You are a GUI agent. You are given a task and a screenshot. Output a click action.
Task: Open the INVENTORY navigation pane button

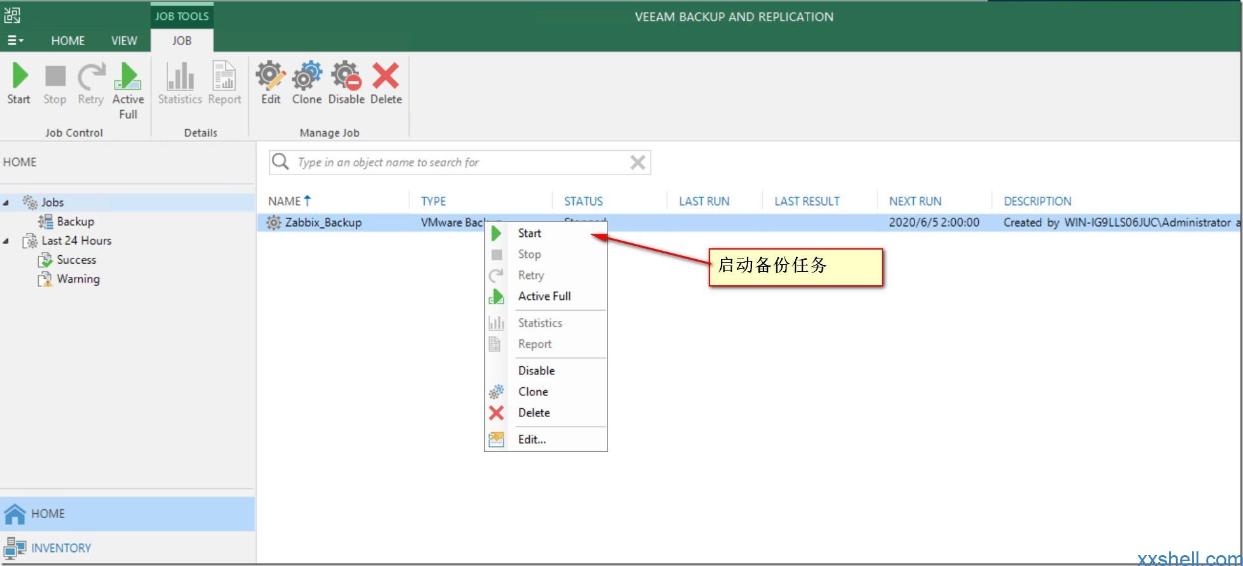click(127, 548)
